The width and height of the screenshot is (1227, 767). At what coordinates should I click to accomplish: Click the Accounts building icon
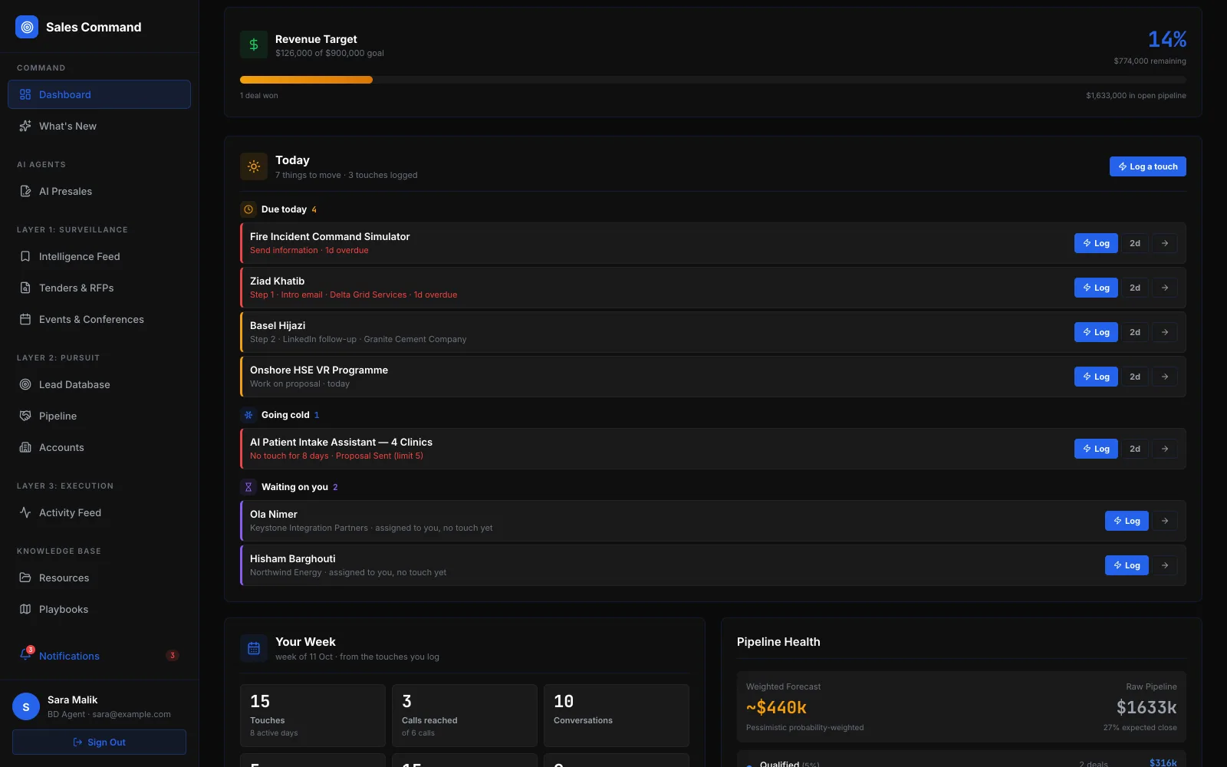click(x=25, y=447)
